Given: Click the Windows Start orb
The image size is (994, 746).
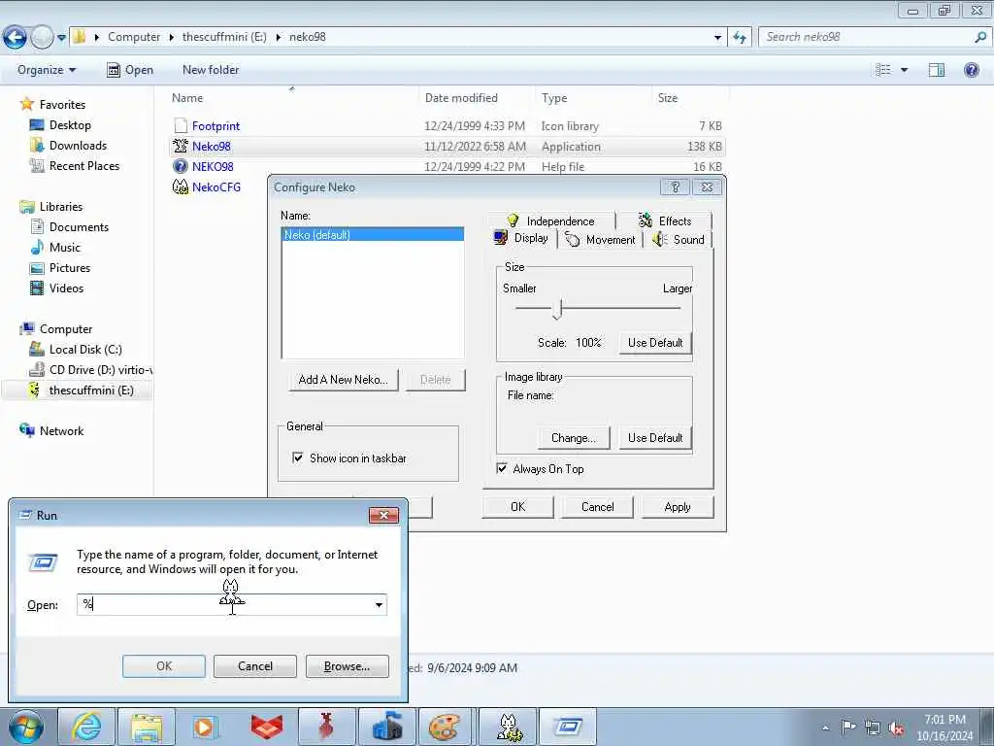Looking at the screenshot, I should pos(26,727).
